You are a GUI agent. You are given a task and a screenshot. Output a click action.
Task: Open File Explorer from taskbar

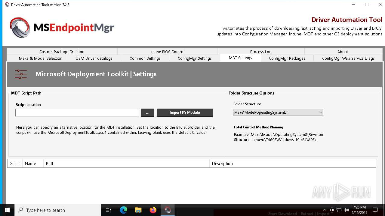click(x=138, y=210)
